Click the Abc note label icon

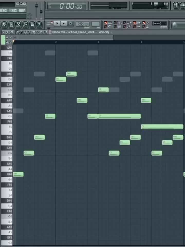pos(8,42)
